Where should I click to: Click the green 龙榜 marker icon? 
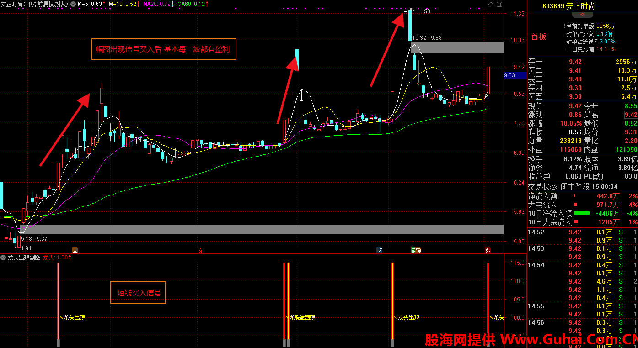click(416, 250)
